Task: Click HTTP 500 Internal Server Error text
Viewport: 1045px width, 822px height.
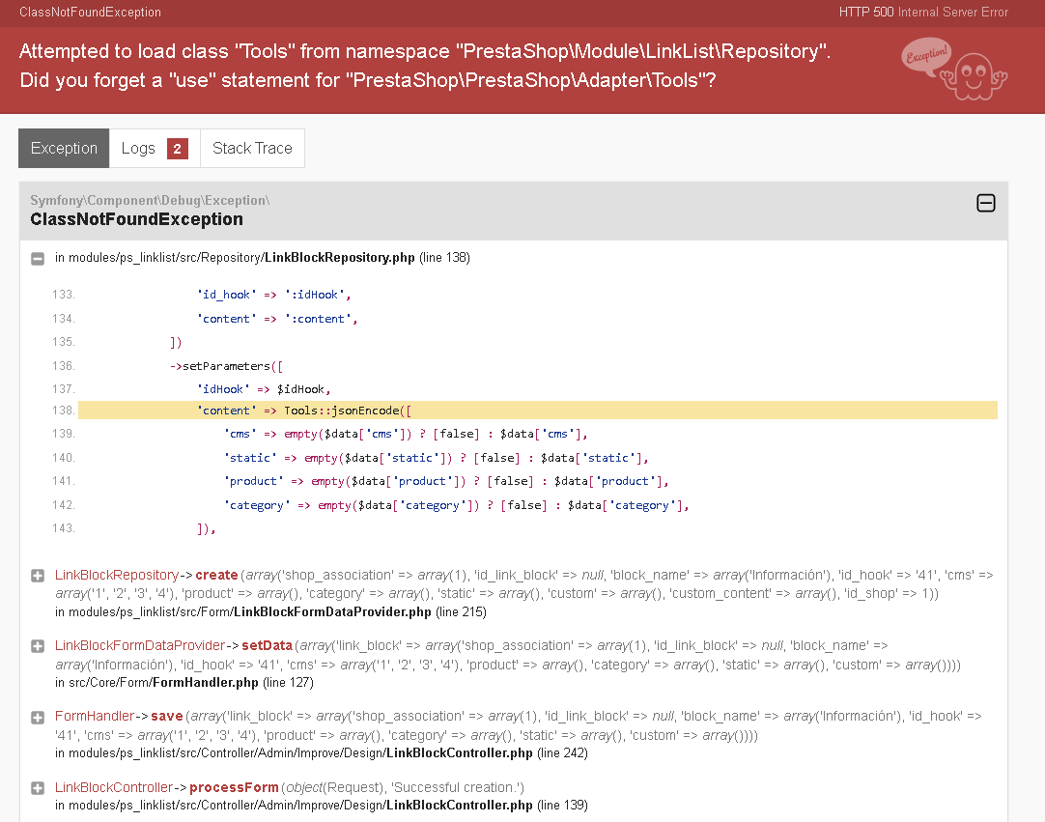Action: [923, 12]
